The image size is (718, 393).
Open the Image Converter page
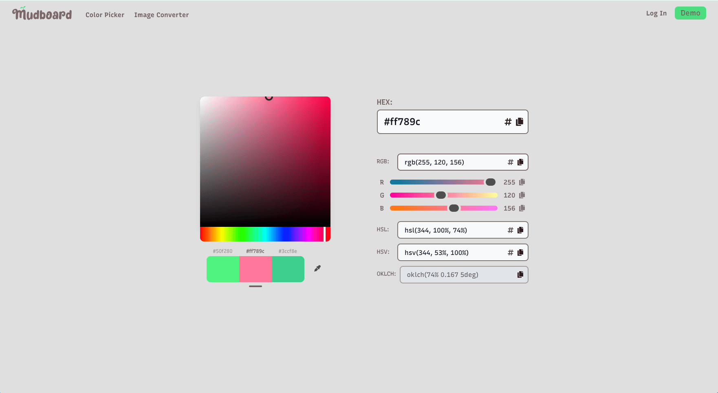coord(161,15)
